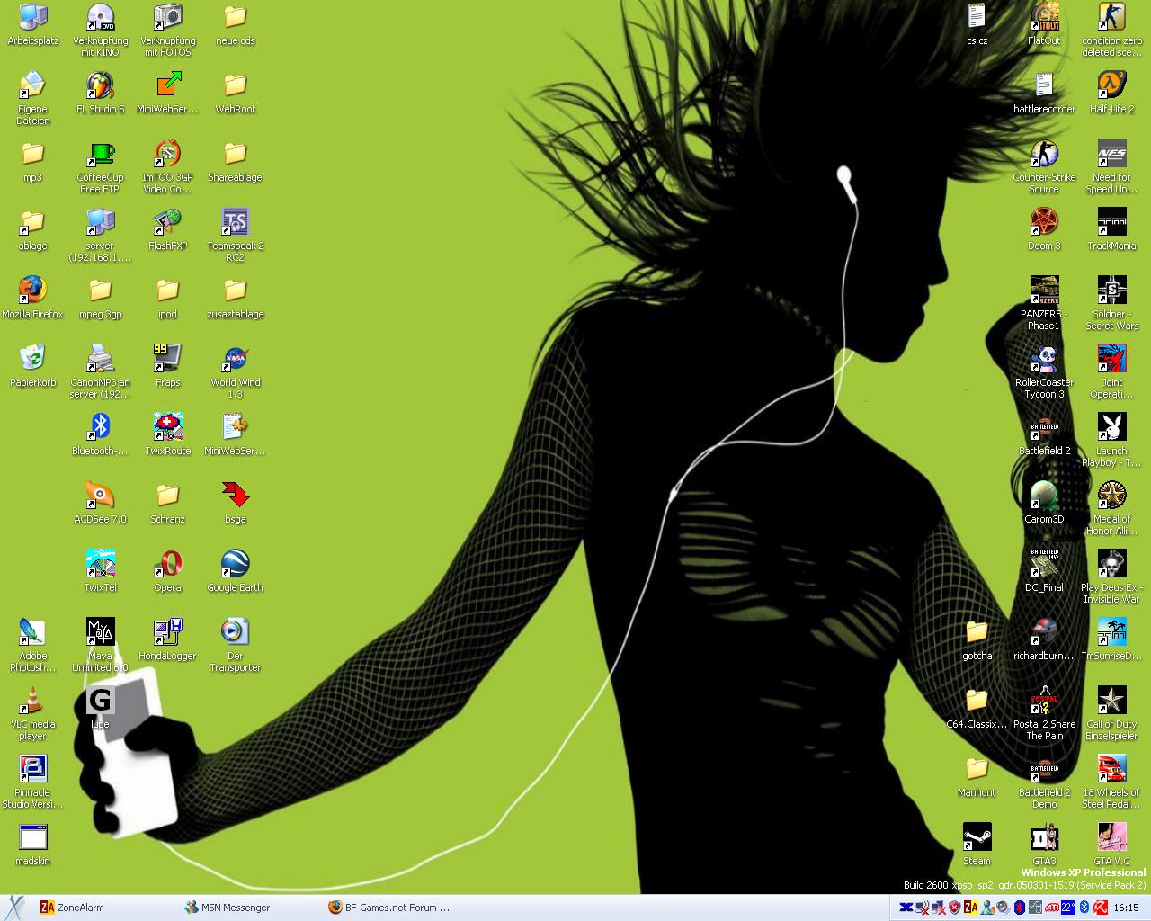Image resolution: width=1151 pixels, height=921 pixels.
Task: Click the Doom 3 desktop shortcut
Action: (1044, 223)
